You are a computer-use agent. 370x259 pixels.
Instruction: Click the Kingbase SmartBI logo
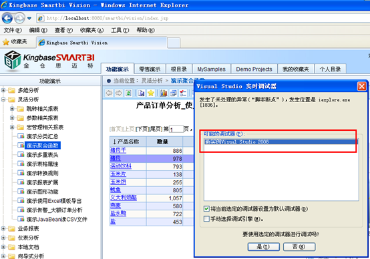point(49,59)
